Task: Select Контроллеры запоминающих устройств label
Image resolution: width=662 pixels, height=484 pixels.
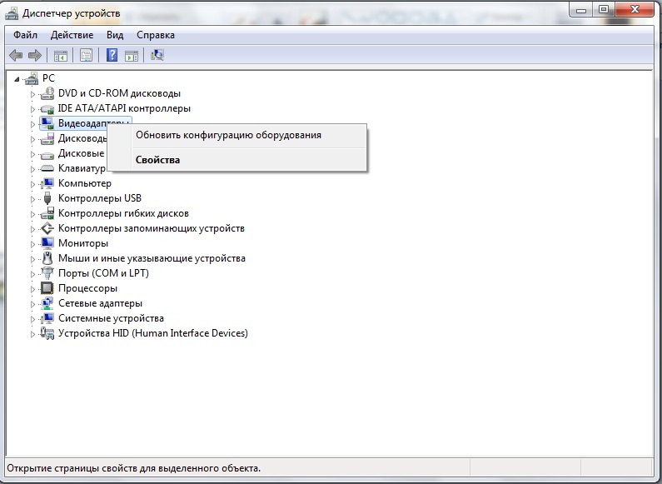Action: coord(152,228)
